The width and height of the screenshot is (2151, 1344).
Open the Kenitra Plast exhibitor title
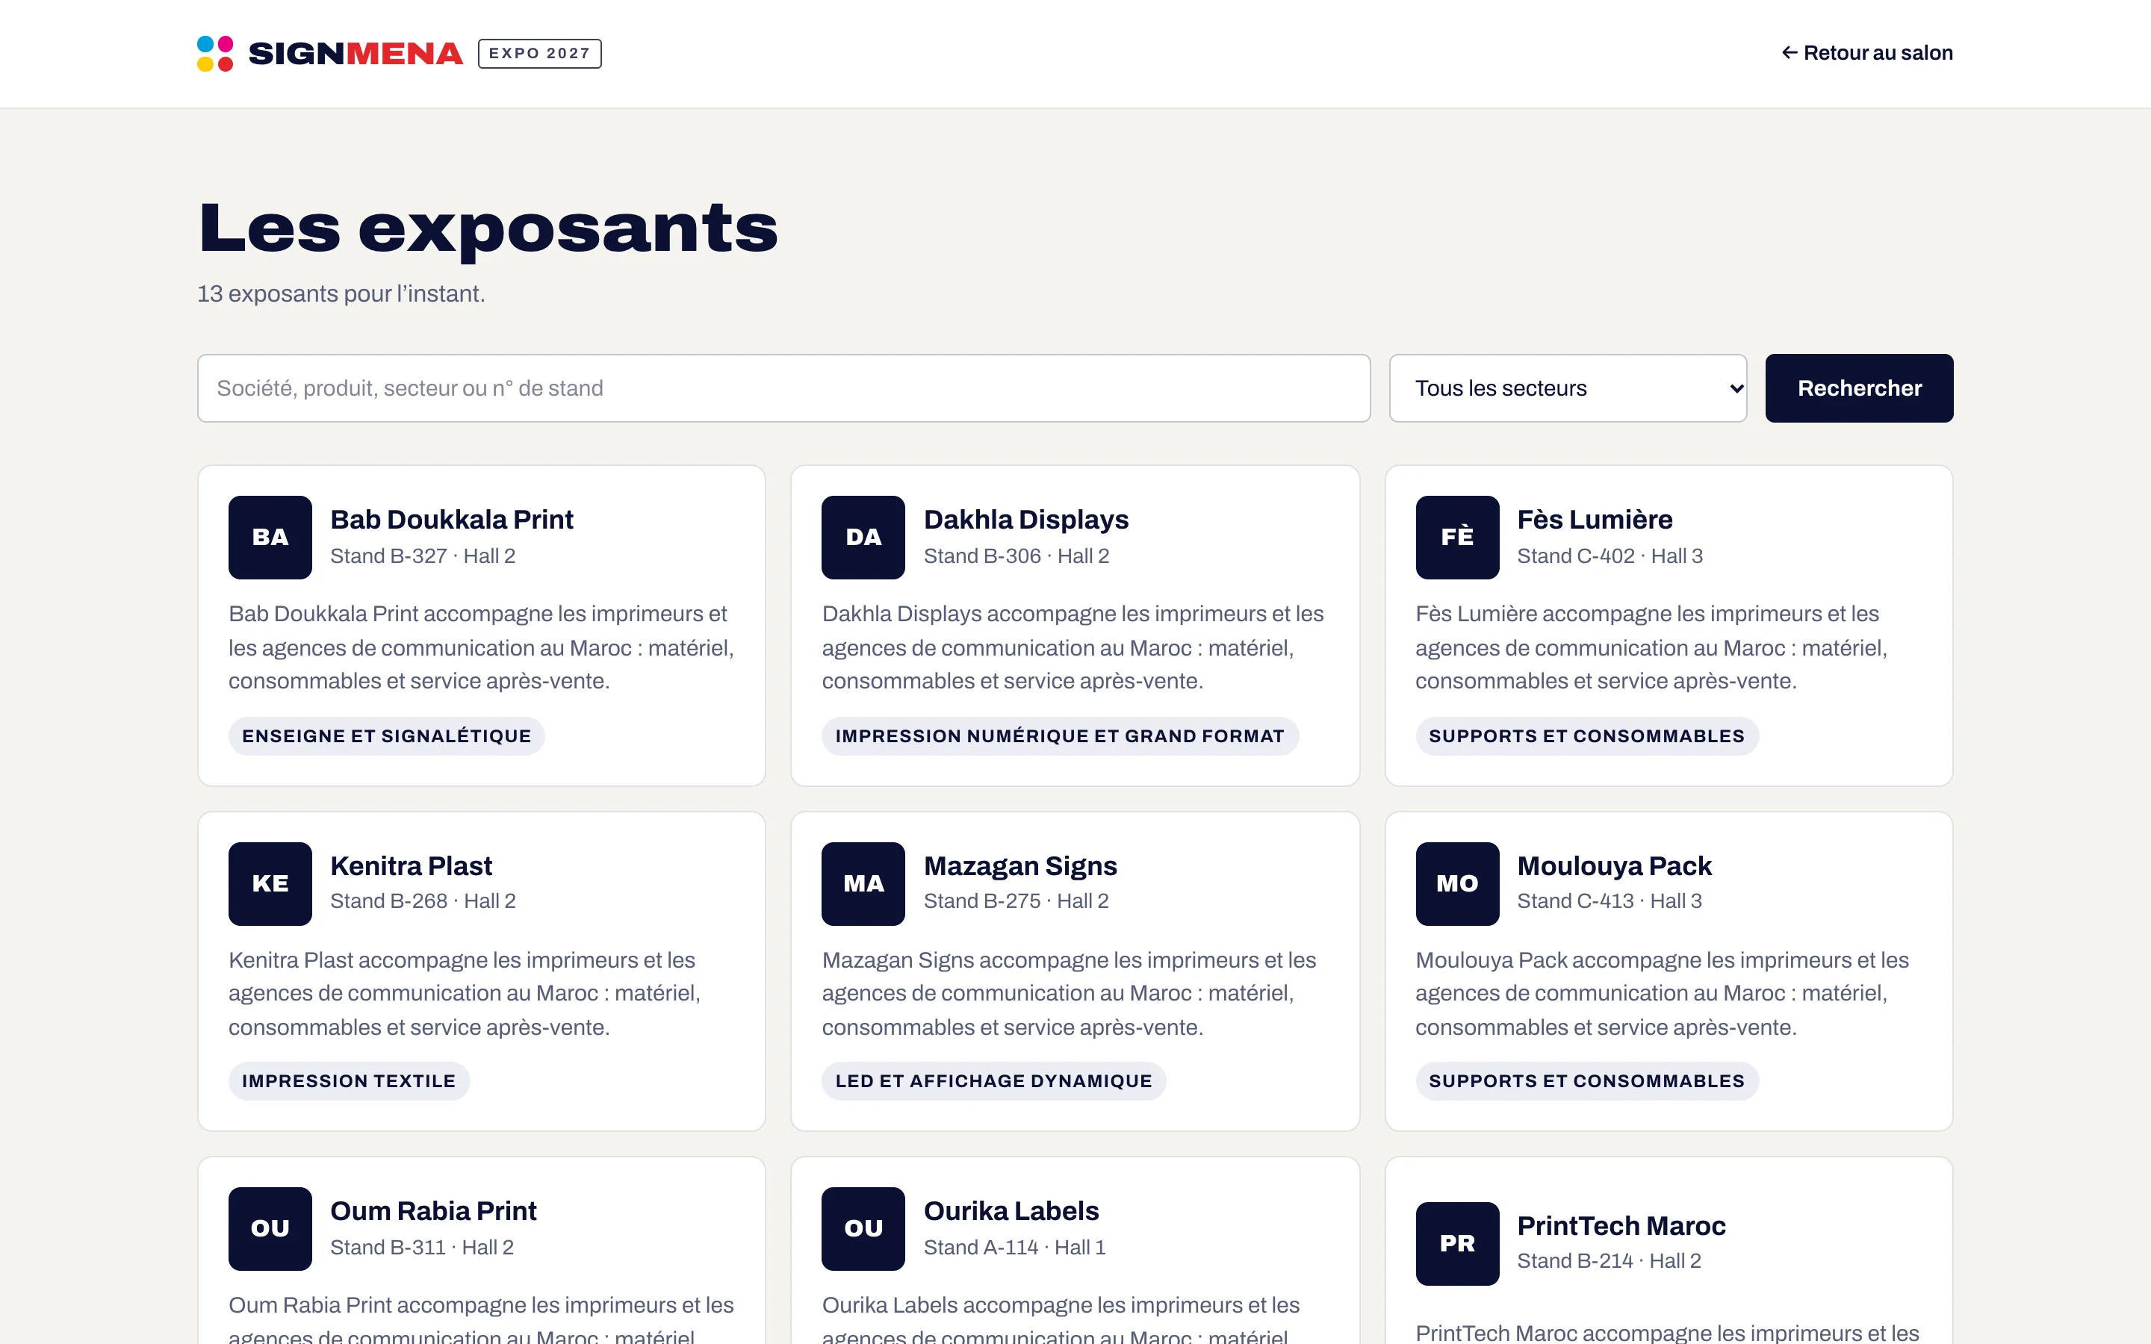(411, 866)
